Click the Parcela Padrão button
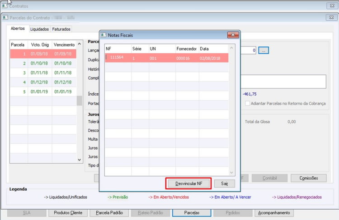339x220 pixels. tap(109, 213)
